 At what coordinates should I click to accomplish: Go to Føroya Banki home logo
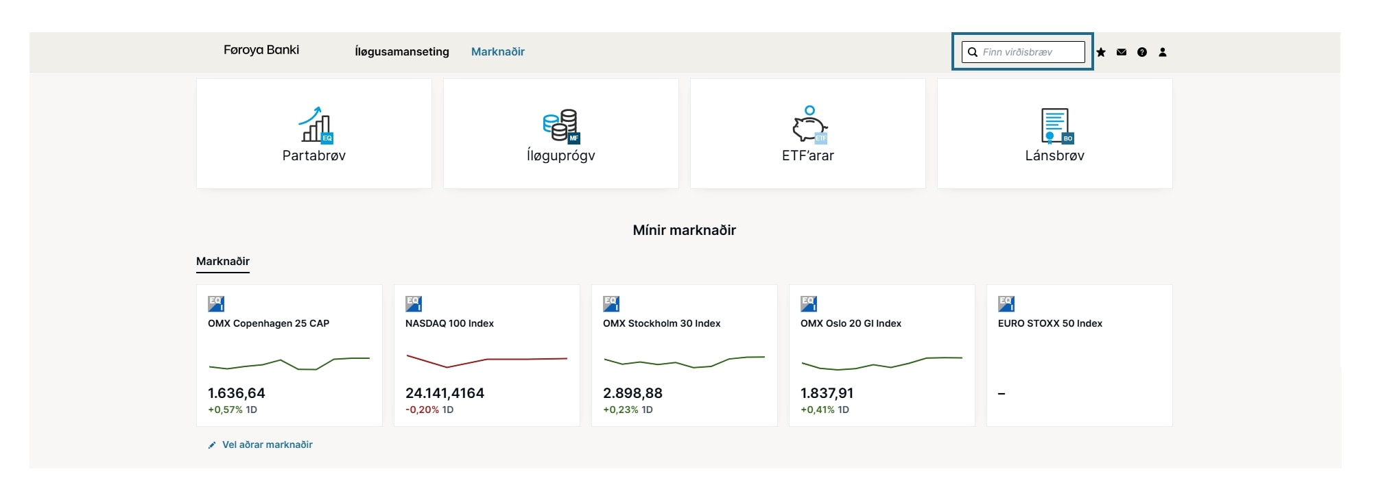coord(261,50)
